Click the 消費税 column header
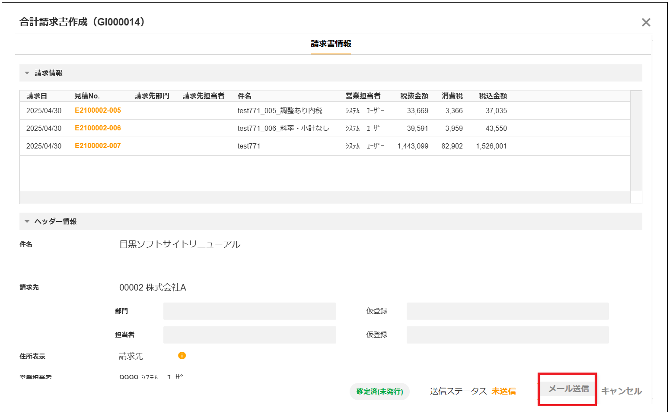Viewport: 669px width, 414px height. pyautogui.click(x=452, y=96)
